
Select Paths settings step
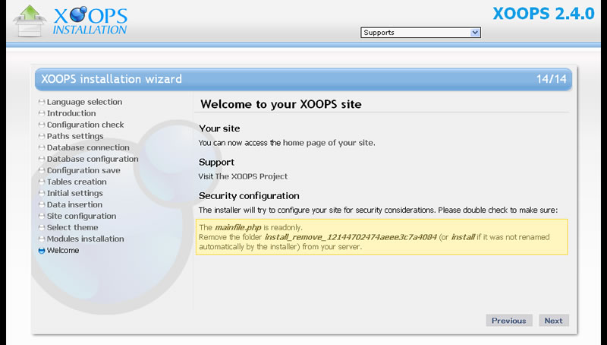coord(75,136)
